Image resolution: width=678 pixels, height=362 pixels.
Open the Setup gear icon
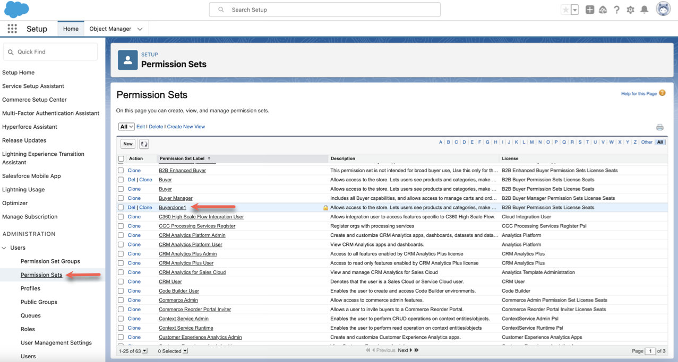point(630,10)
